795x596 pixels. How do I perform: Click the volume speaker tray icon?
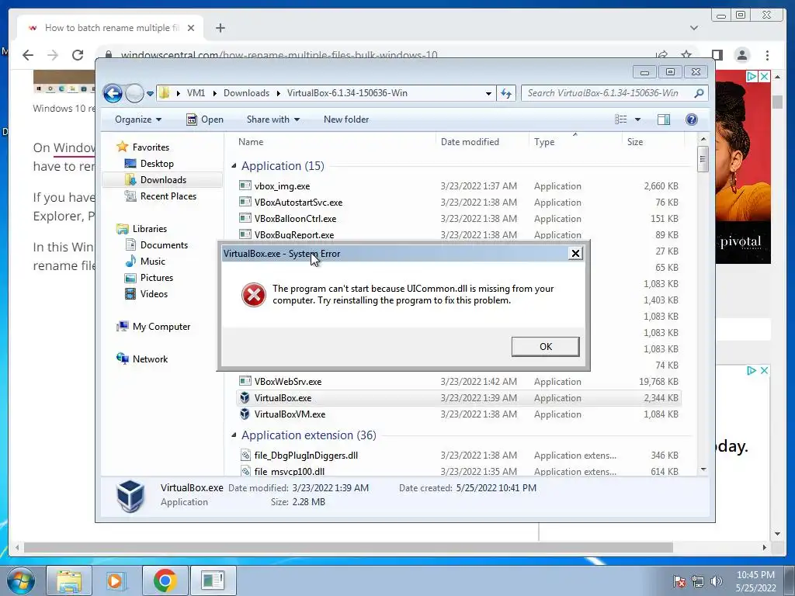pyautogui.click(x=717, y=582)
